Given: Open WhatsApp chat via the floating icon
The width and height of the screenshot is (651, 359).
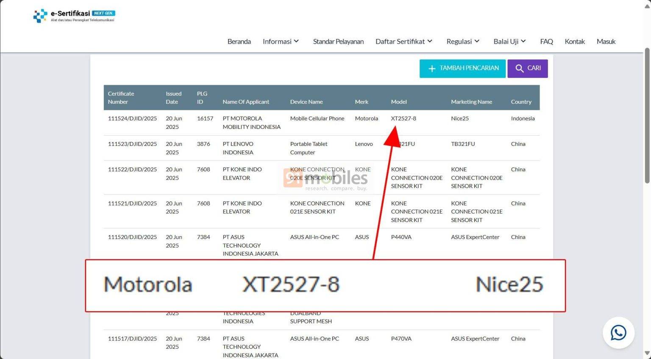Looking at the screenshot, I should pos(618,333).
